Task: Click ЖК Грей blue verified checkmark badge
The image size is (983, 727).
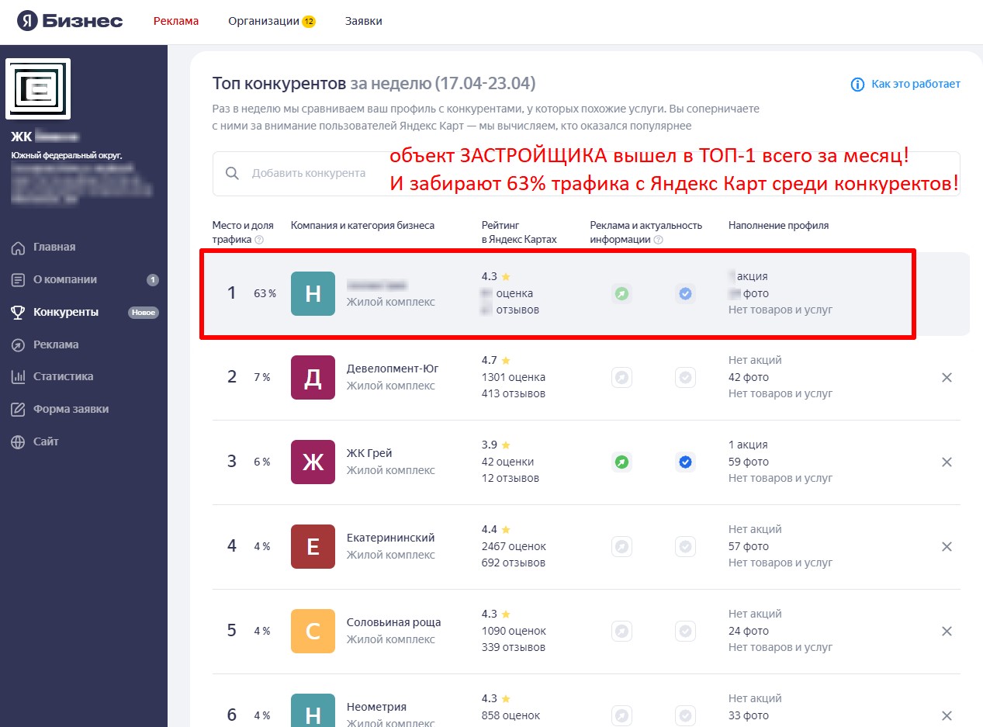Action: [684, 462]
